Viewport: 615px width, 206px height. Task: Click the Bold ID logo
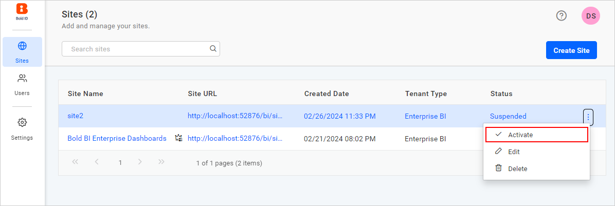click(22, 11)
